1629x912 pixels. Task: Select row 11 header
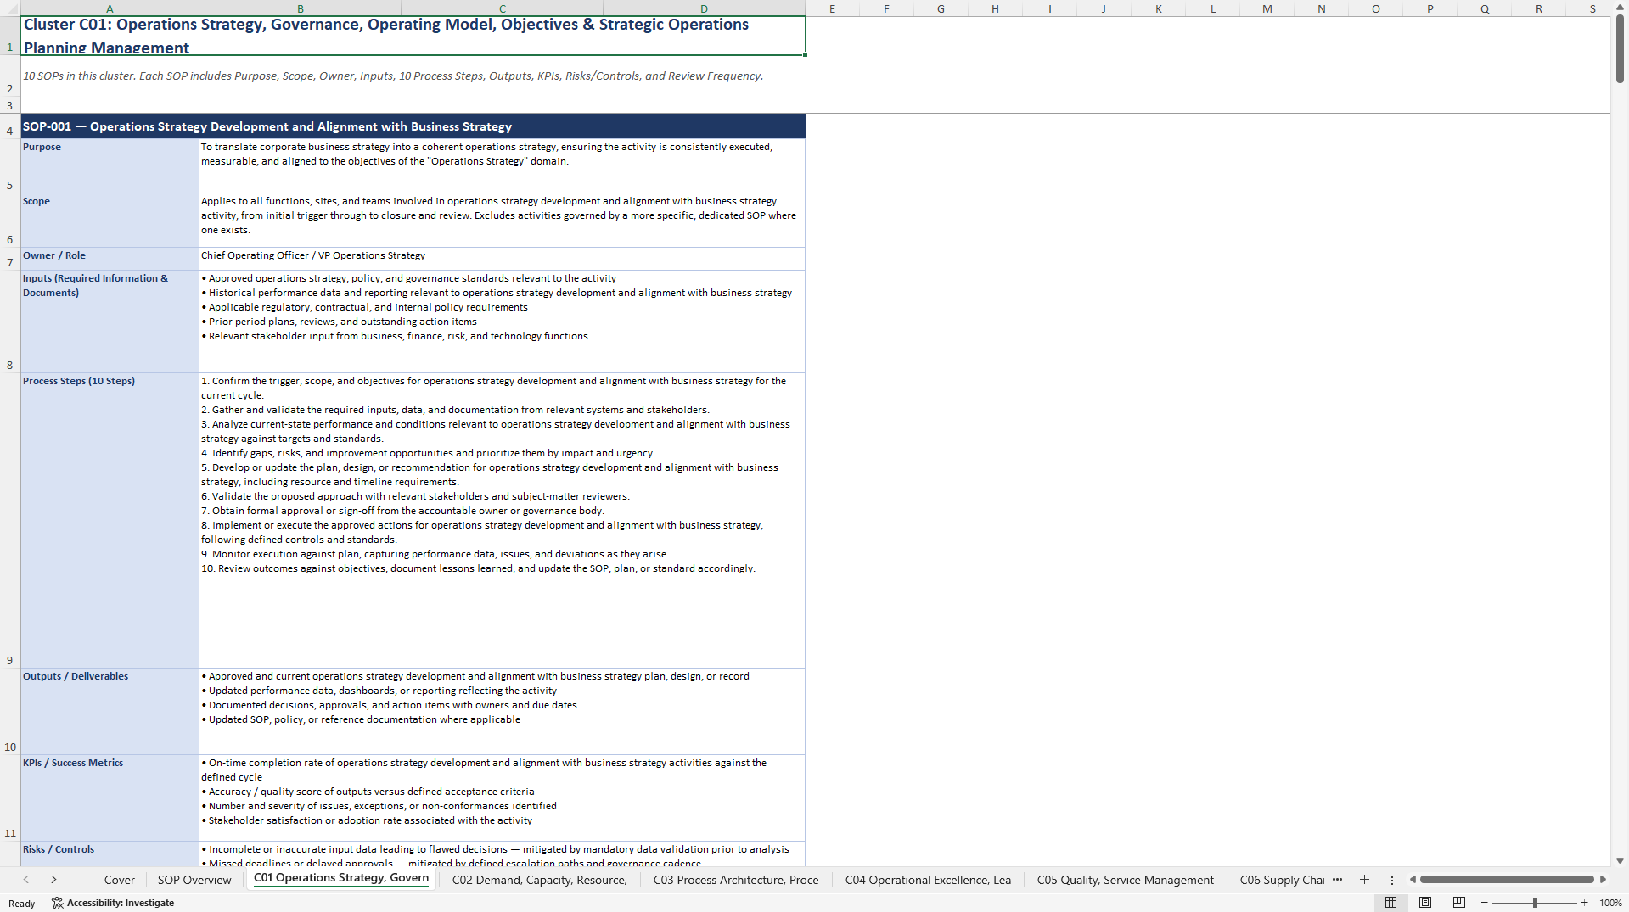coord(10,798)
